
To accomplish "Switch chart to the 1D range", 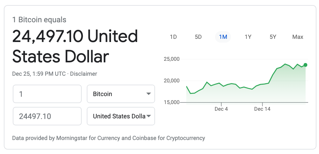I will coord(173,37).
